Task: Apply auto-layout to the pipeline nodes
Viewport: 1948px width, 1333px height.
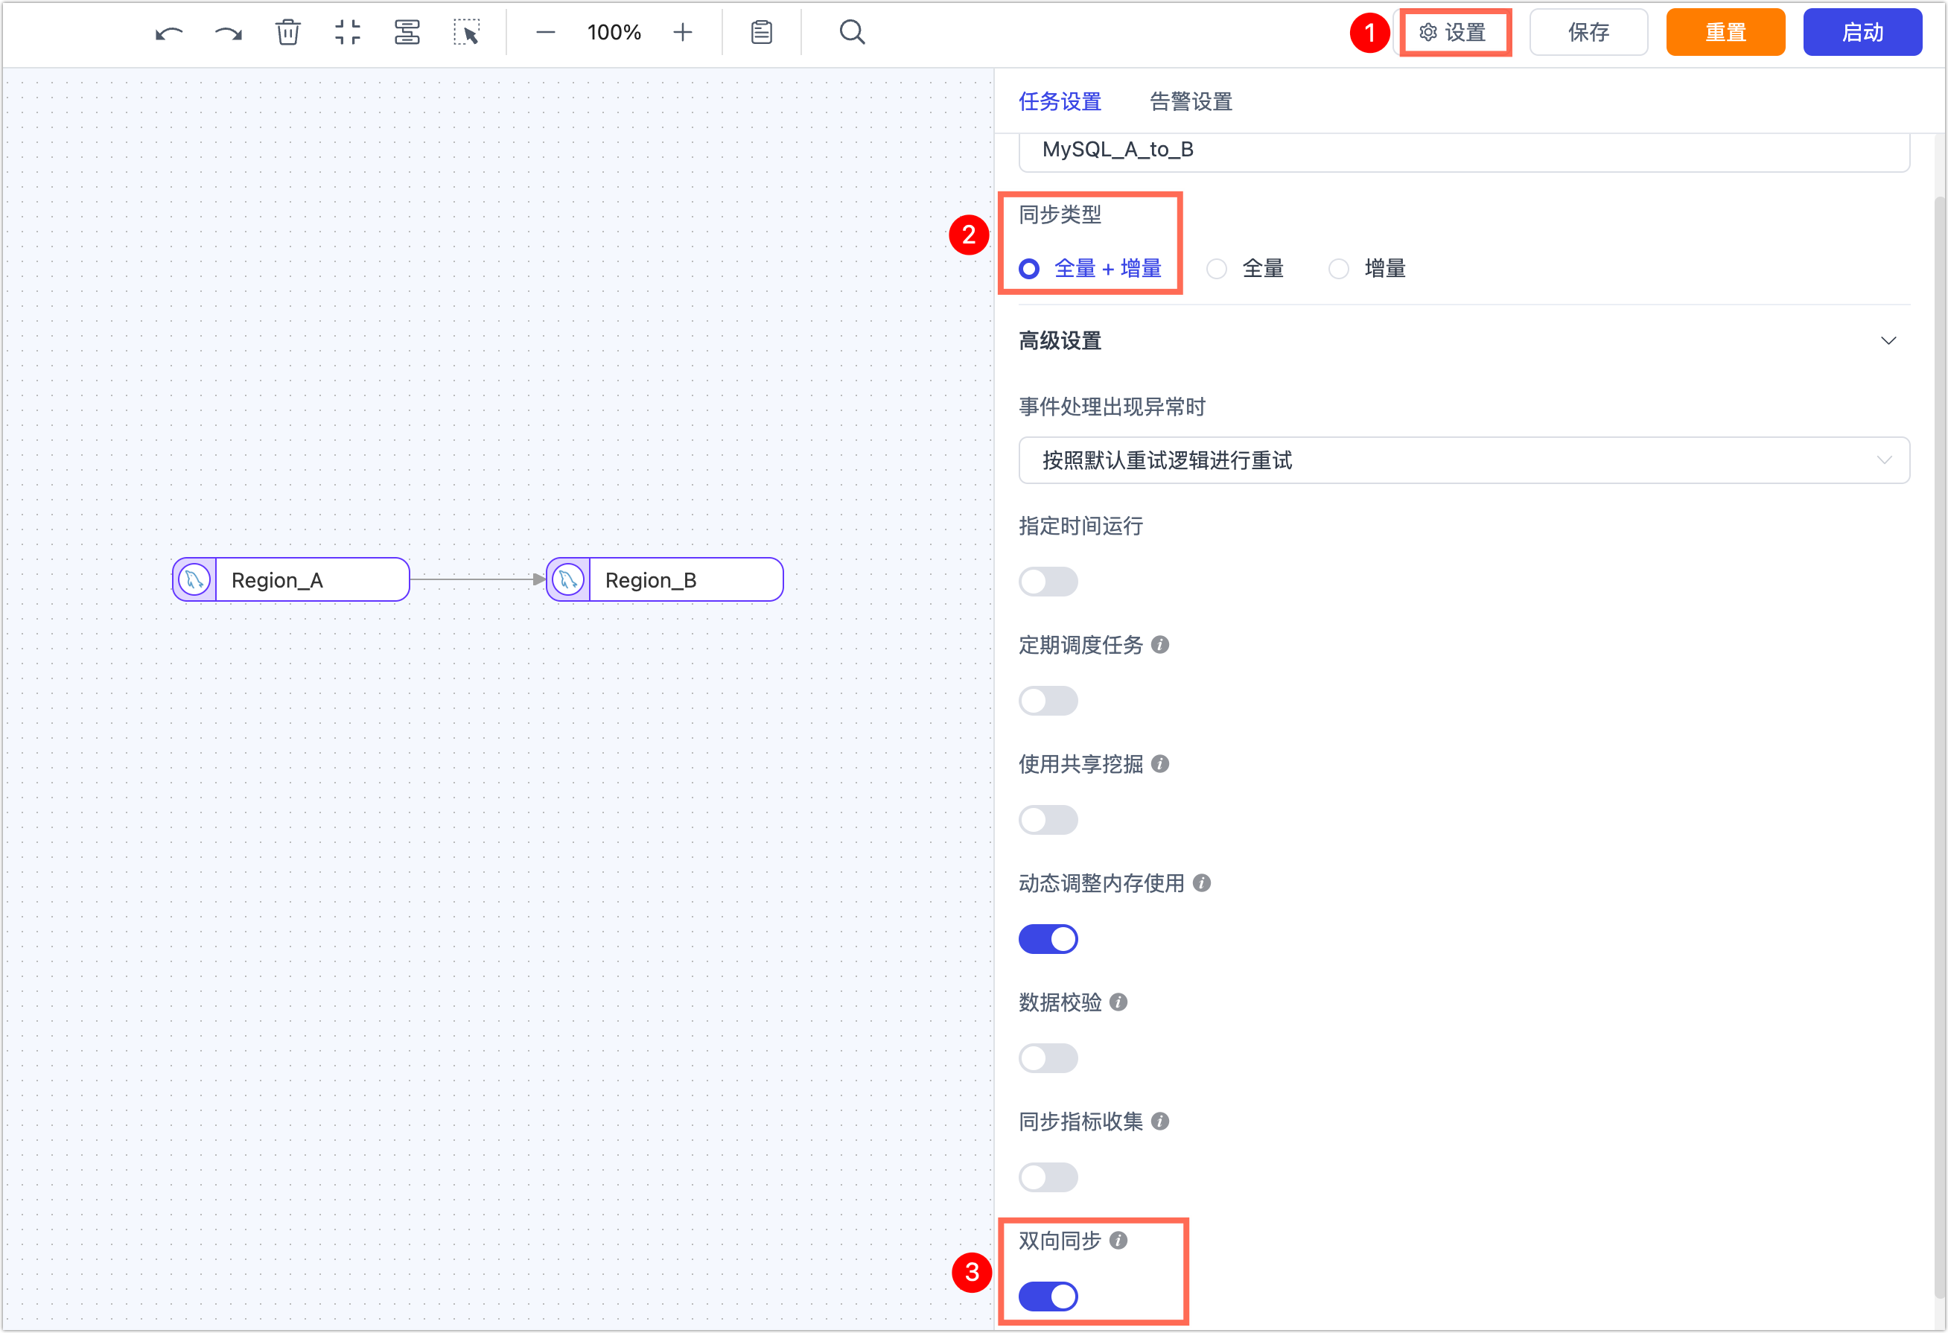Action: pos(407,32)
